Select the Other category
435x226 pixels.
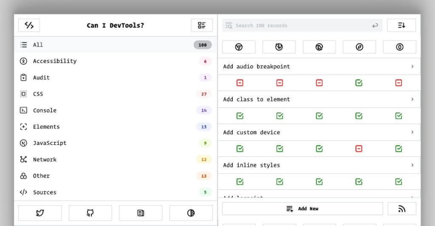116,176
